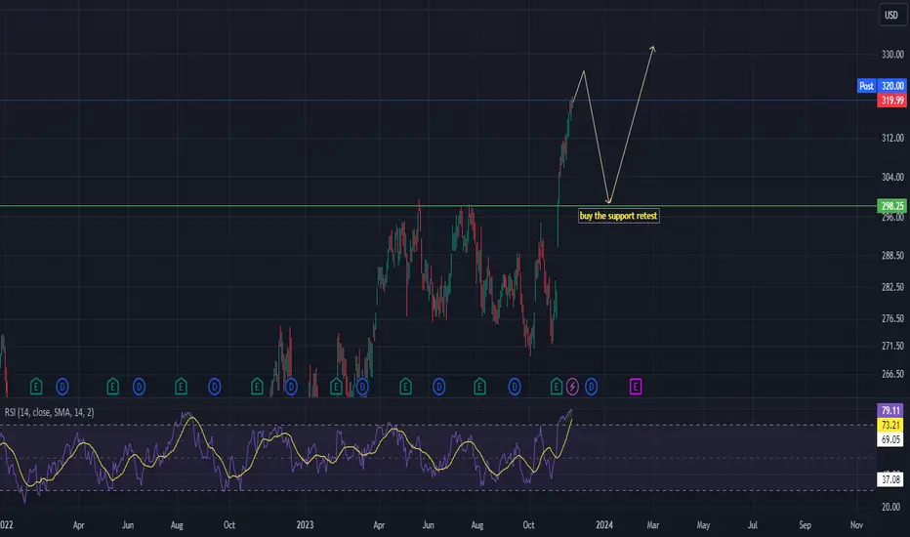Click the Mar label on the time axis
Image resolution: width=910 pixels, height=537 pixels.
pyautogui.click(x=653, y=525)
